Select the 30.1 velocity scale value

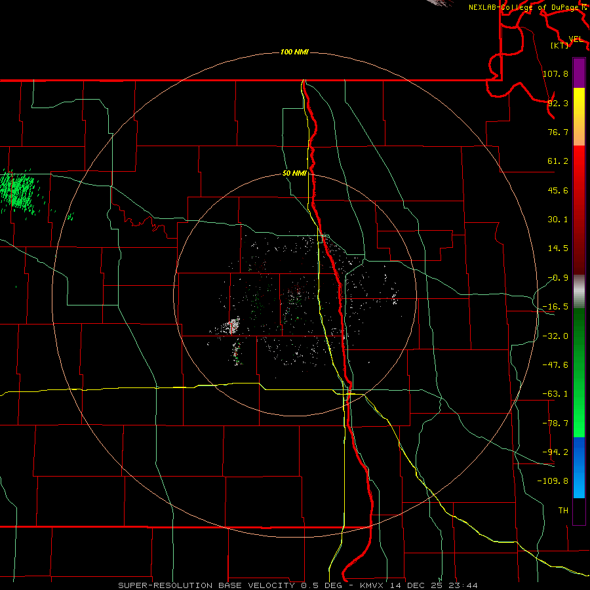point(558,220)
